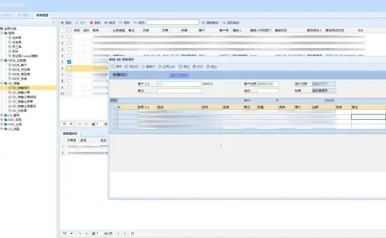Collapse the SD_ folder in the tree
This screenshot has width=386, height=238.
pos(2,83)
